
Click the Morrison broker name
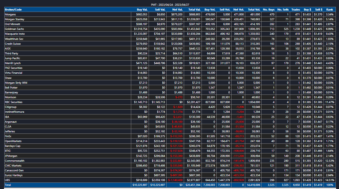click(10, 97)
